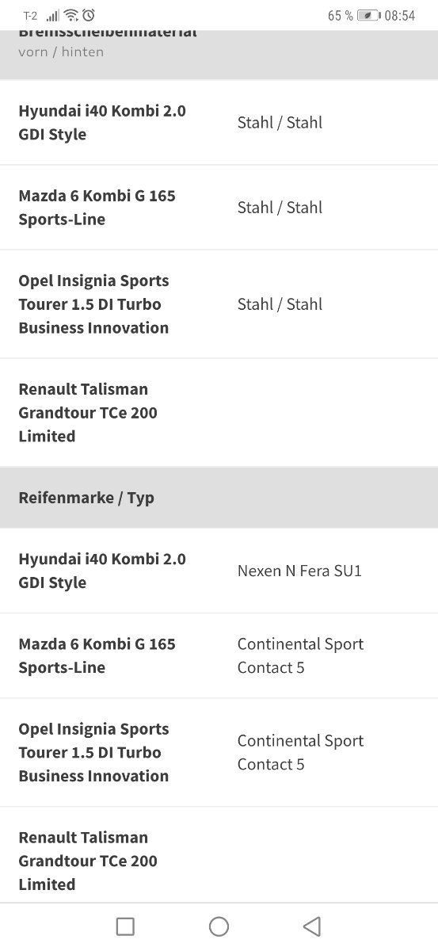Tap the signal strength bars icon

pos(53,15)
